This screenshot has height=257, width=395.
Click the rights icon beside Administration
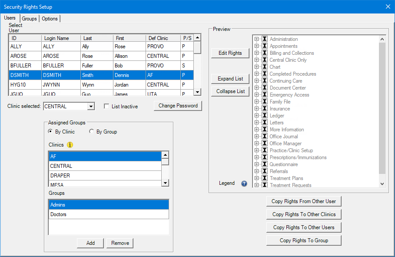265,39
